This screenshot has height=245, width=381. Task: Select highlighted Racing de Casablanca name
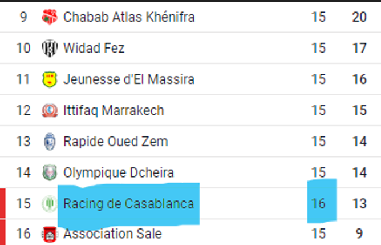[x=128, y=204]
